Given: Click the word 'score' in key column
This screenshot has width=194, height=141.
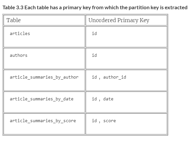Looking at the screenshot, I should [110, 121].
